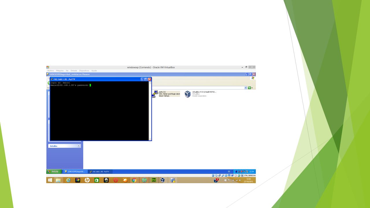Viewport: 370px width, 208px height.
Task: Click the ES language indicator in XP taskbar
Action: 229,171
